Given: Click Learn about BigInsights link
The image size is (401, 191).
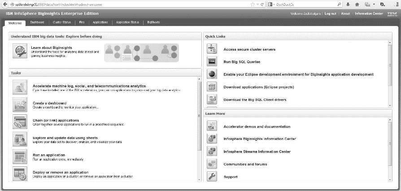Looking at the screenshot, I should pyautogui.click(x=52, y=48).
